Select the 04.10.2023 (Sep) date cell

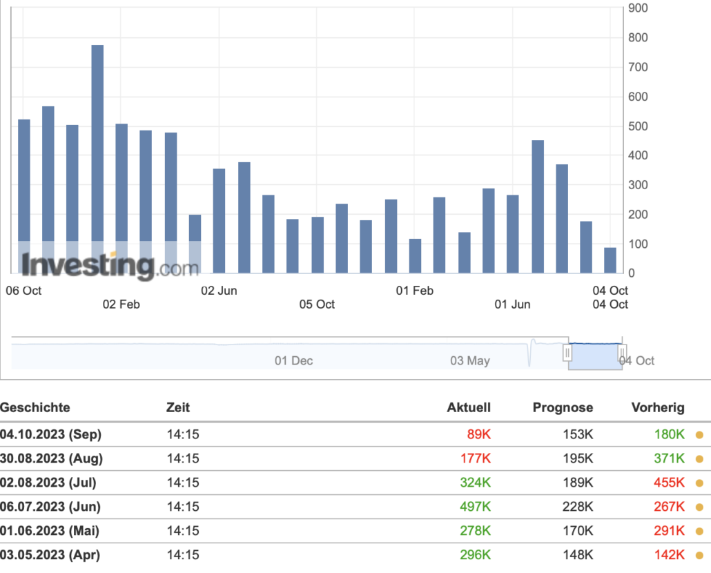coord(50,434)
